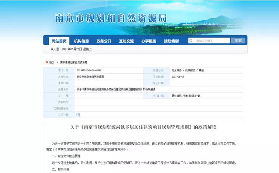Click the article headline 政策解读
The image size is (279, 173).
tap(143, 127)
